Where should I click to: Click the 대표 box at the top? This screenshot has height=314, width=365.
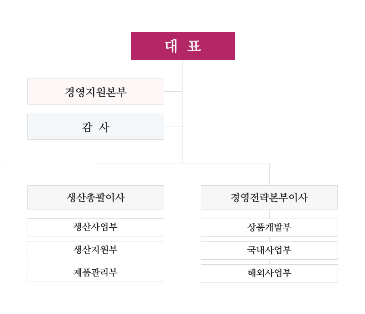[182, 46]
